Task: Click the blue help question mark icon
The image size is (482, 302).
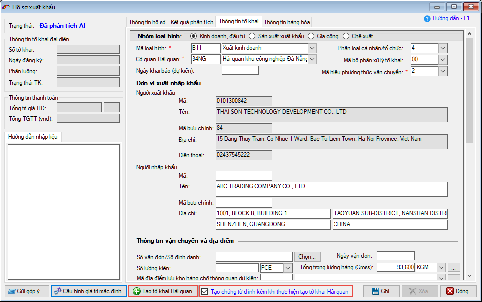Action: click(x=427, y=19)
